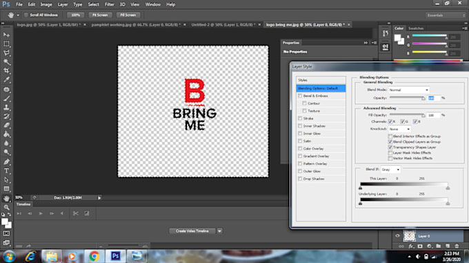The height and width of the screenshot is (263, 469).
Task: Switch to pamphlet working.jpg document tab
Action: (x=136, y=25)
